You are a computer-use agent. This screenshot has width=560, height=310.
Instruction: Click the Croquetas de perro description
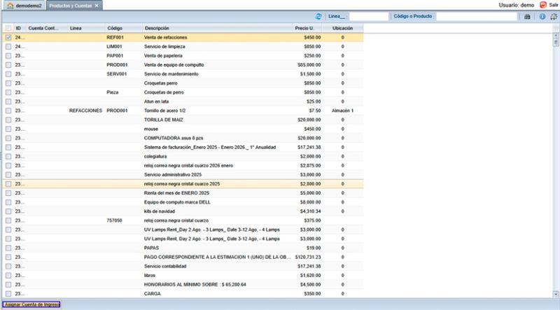[x=164, y=92]
